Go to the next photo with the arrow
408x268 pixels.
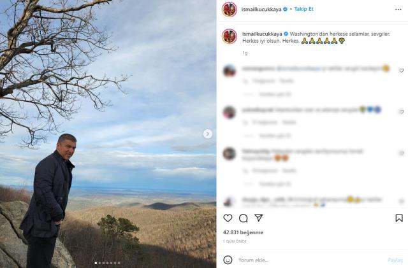pyautogui.click(x=207, y=134)
